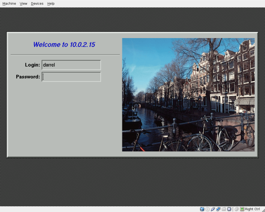Focus the Password input field
This screenshot has height=212, width=265.
tap(71, 77)
